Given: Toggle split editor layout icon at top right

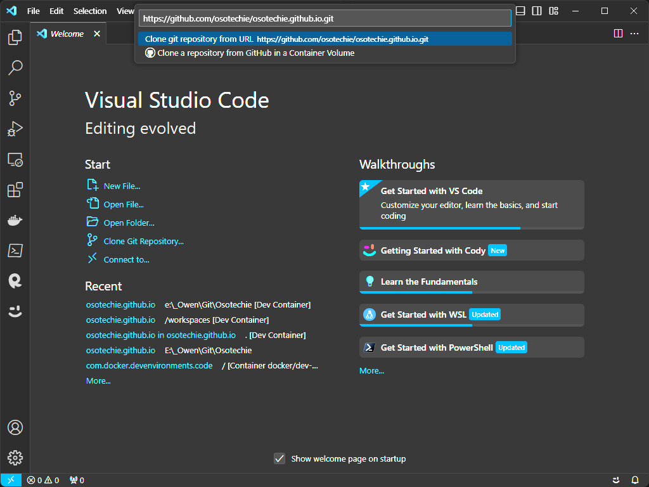Looking at the screenshot, I should pos(618,34).
